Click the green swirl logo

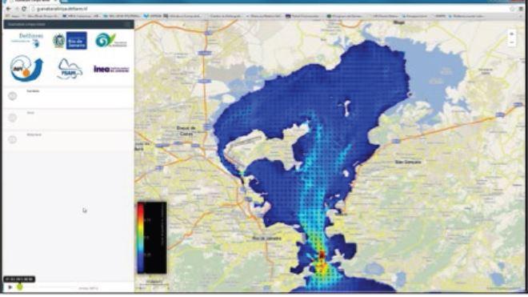coord(110,41)
